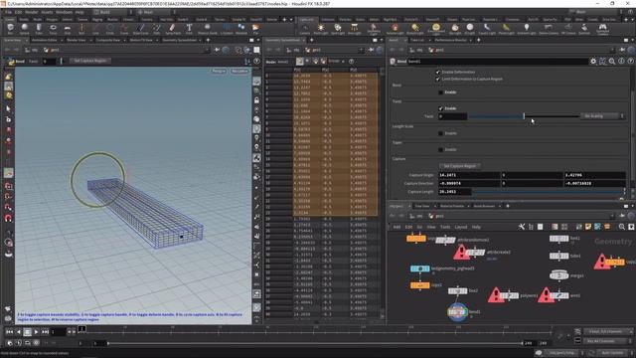Click network editor sticky note icon
Image resolution: width=636 pixels, height=358 pixels.
(588, 227)
